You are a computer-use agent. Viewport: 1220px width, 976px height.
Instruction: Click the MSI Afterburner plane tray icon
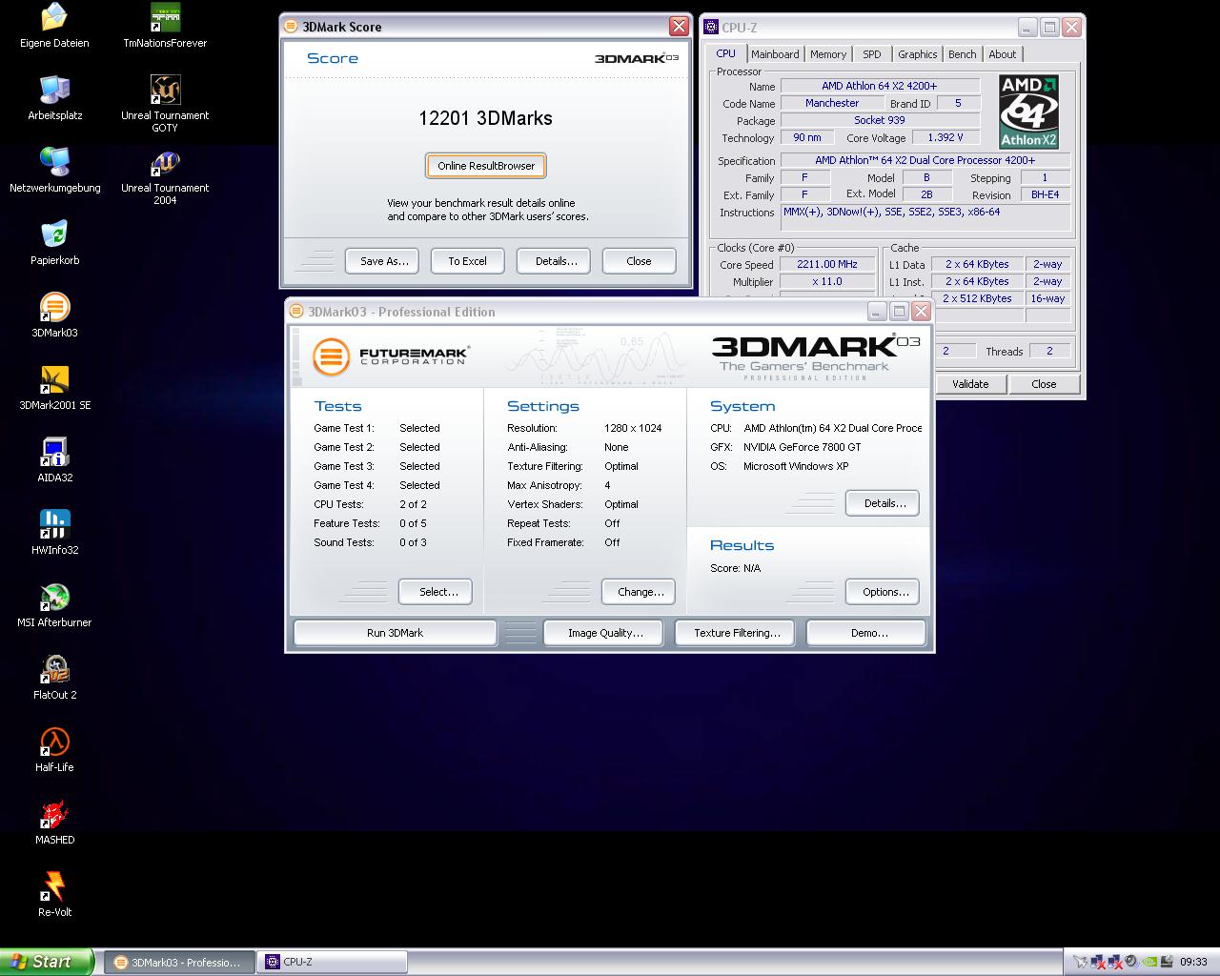coord(1080,962)
